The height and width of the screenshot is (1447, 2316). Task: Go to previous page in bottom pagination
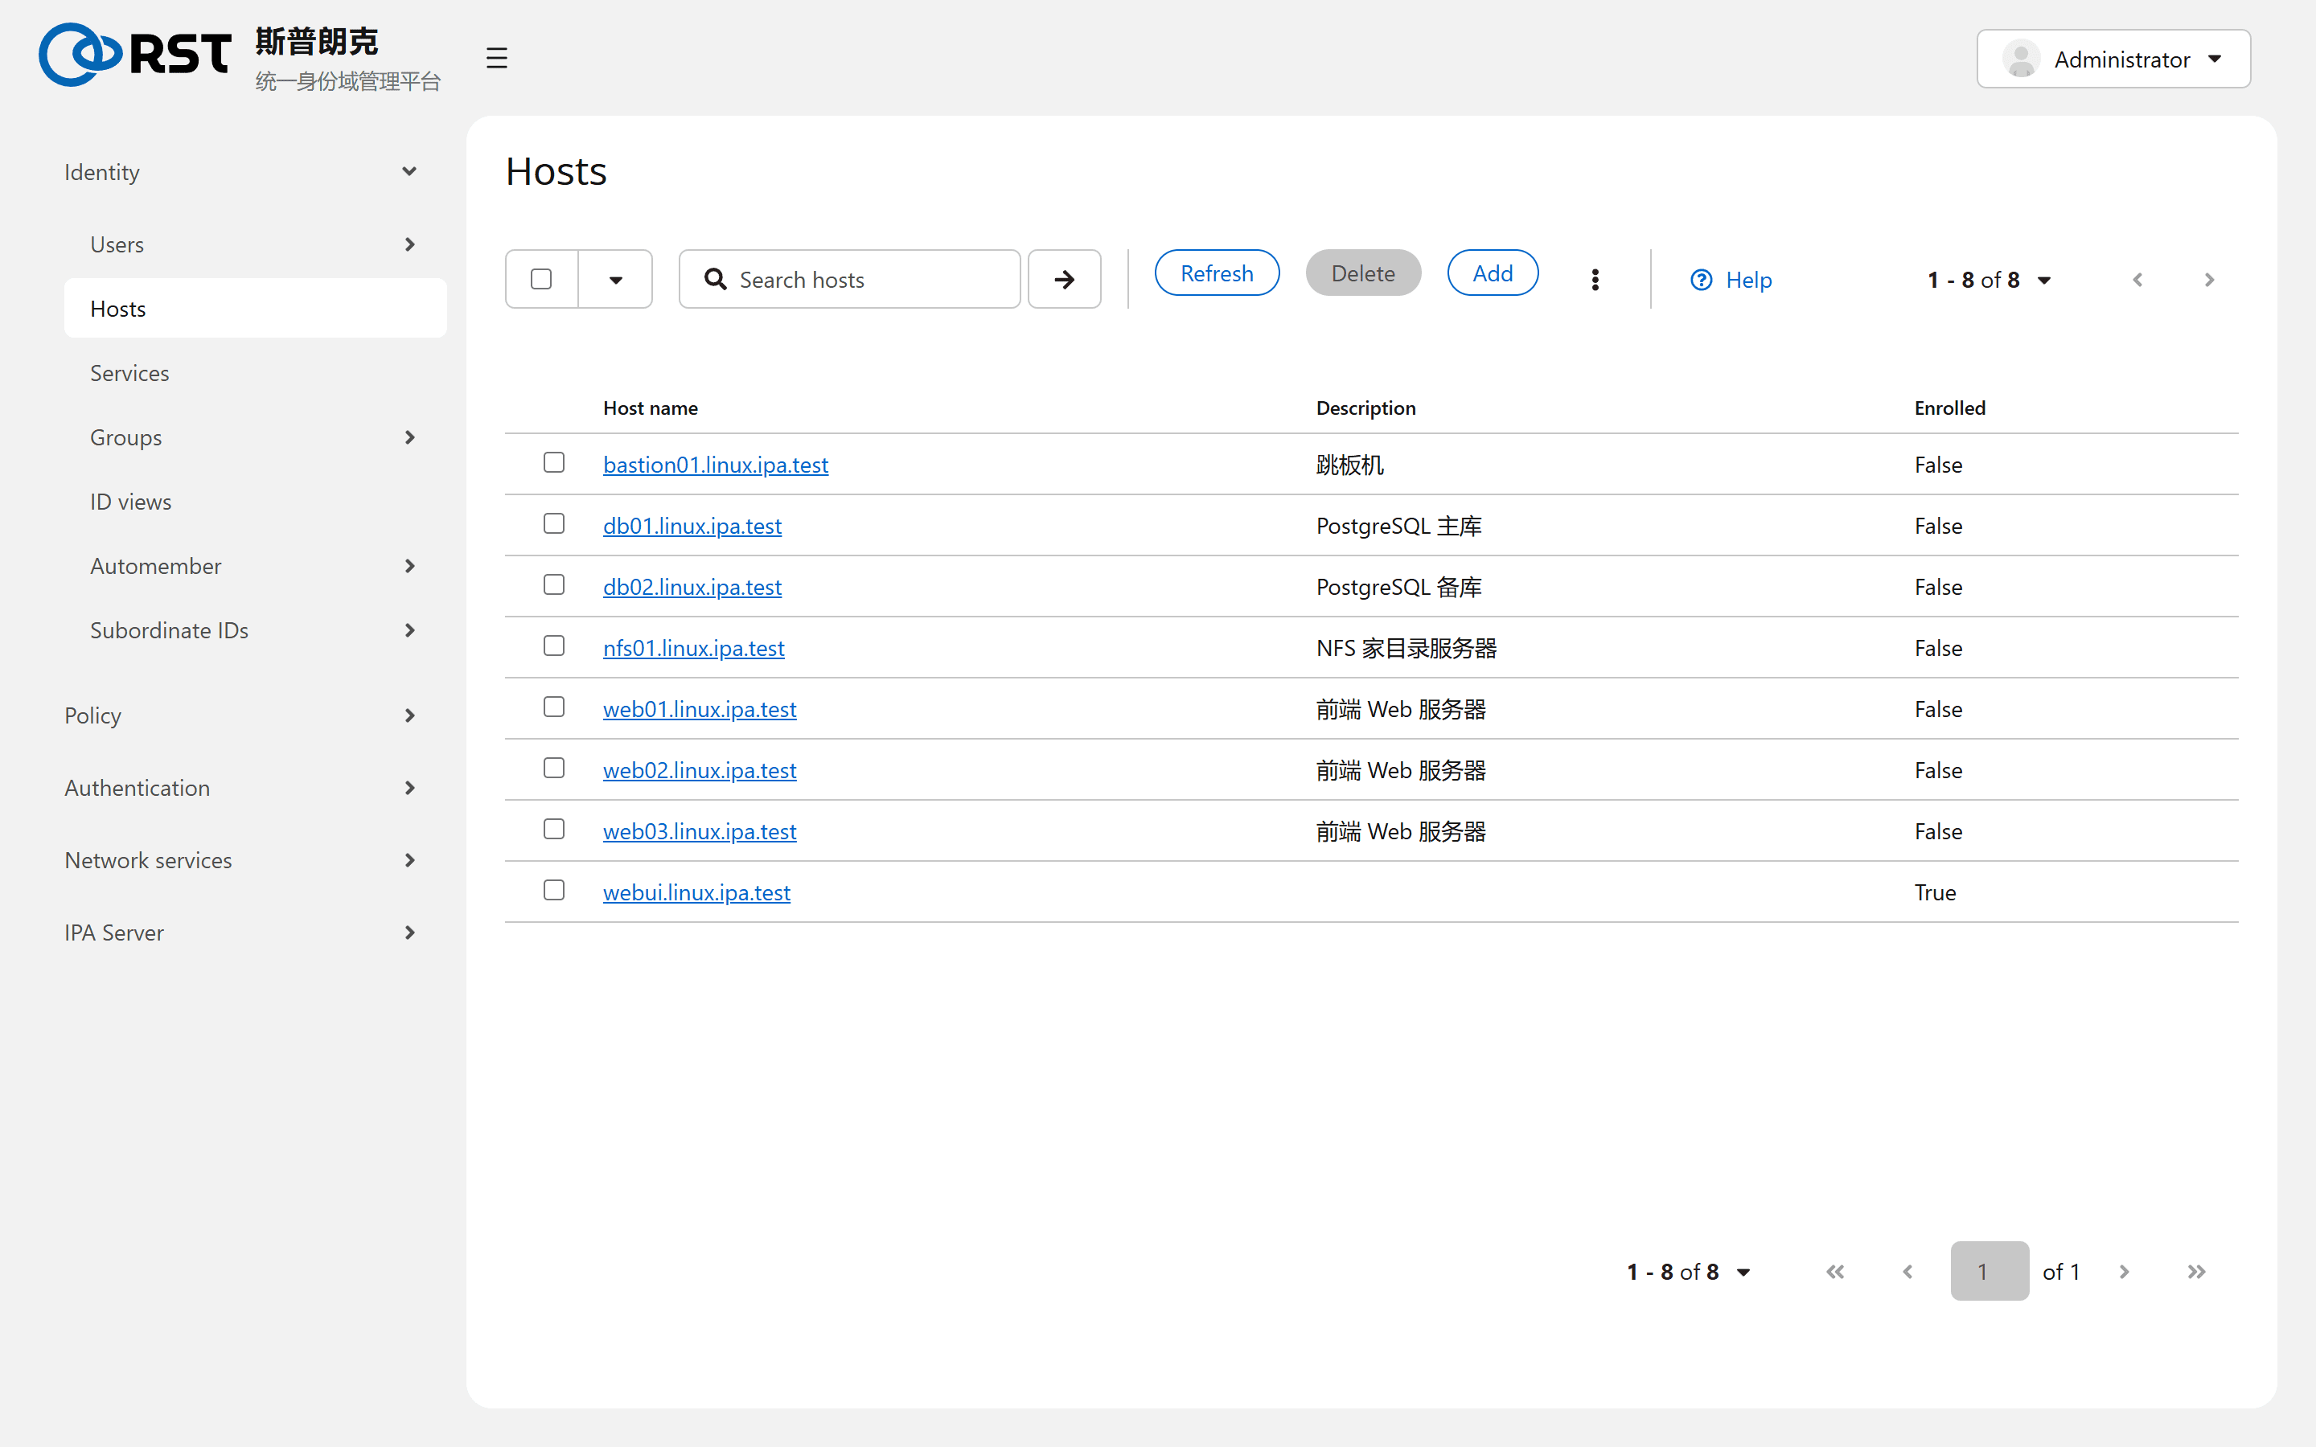pyautogui.click(x=1907, y=1271)
